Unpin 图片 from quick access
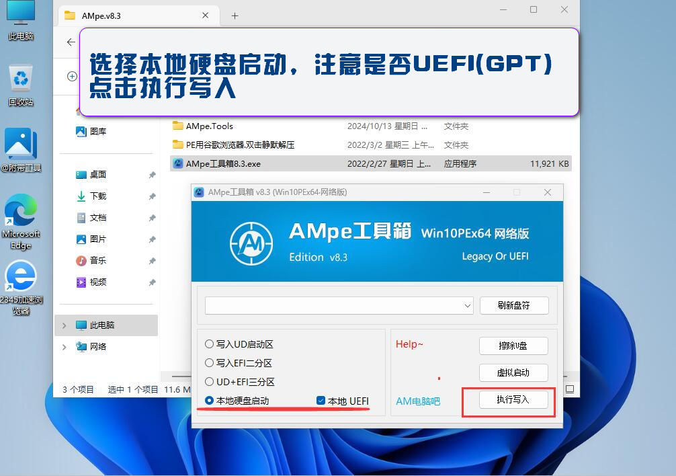Screen dimensions: 676x476 (x=152, y=239)
